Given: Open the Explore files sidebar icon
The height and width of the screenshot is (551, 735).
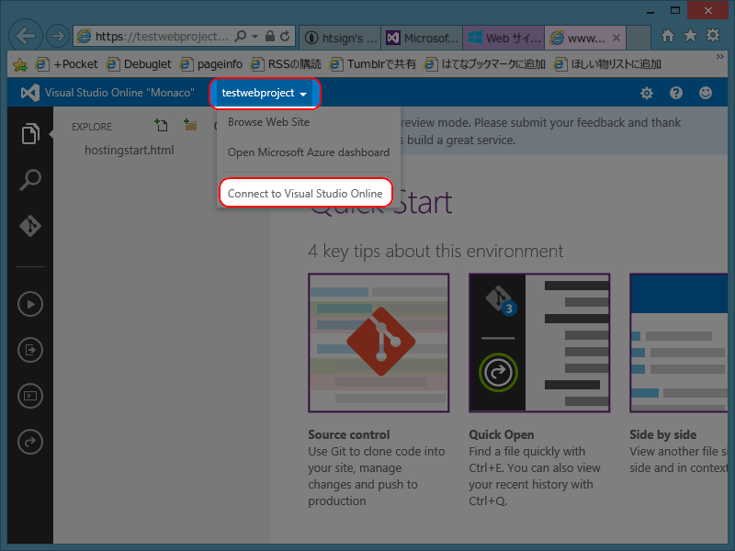Looking at the screenshot, I should point(30,134).
